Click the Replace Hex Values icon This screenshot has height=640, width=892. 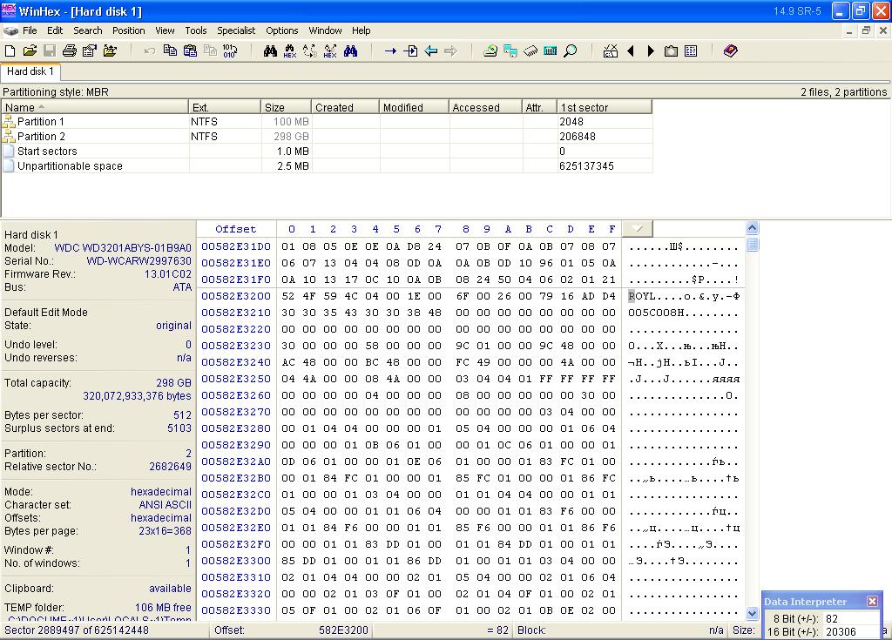330,51
